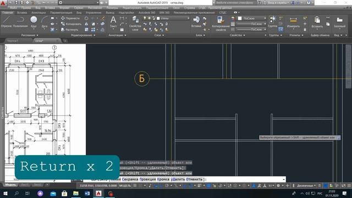Switch to the Чертеж1 document tab
Image resolution: width=352 pixels, height=198 pixels.
(12, 41)
